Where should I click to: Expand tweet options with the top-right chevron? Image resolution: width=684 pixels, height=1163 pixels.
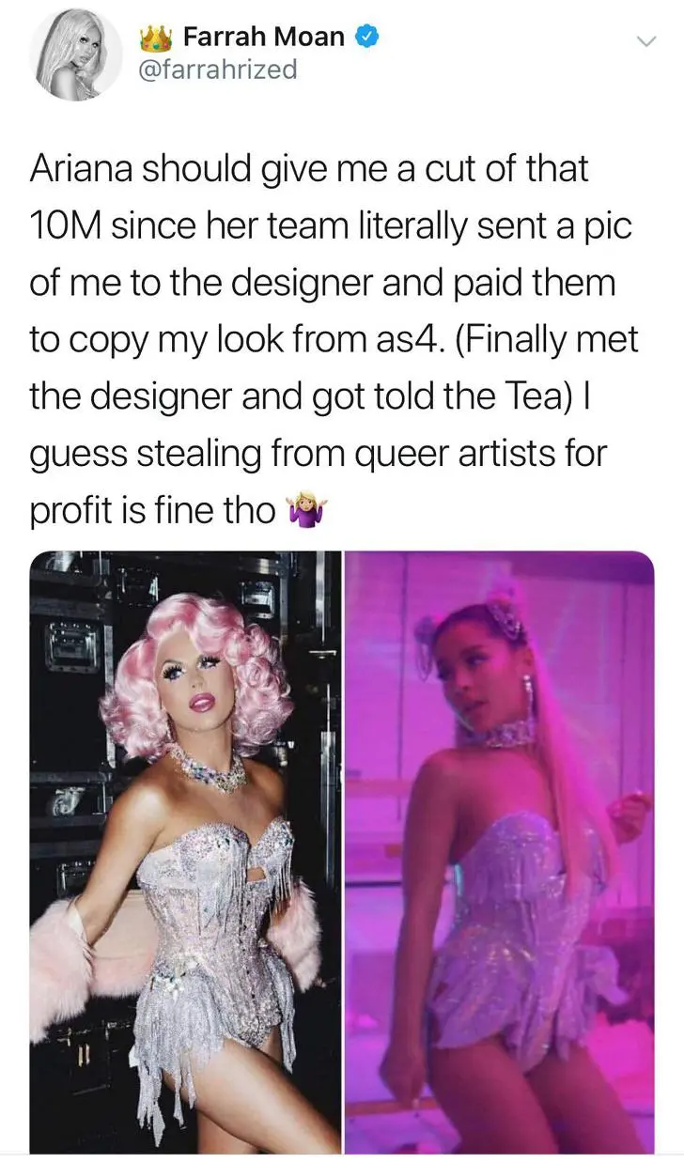pyautogui.click(x=645, y=40)
